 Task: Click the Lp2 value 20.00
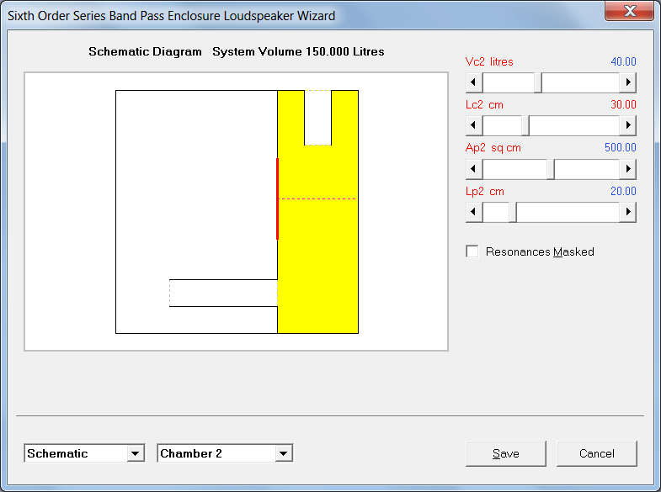(623, 191)
